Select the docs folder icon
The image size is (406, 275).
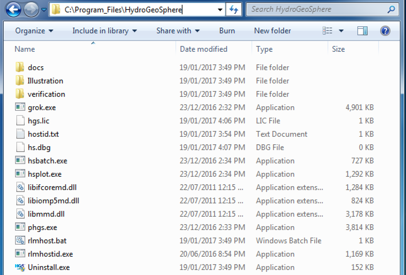20,67
